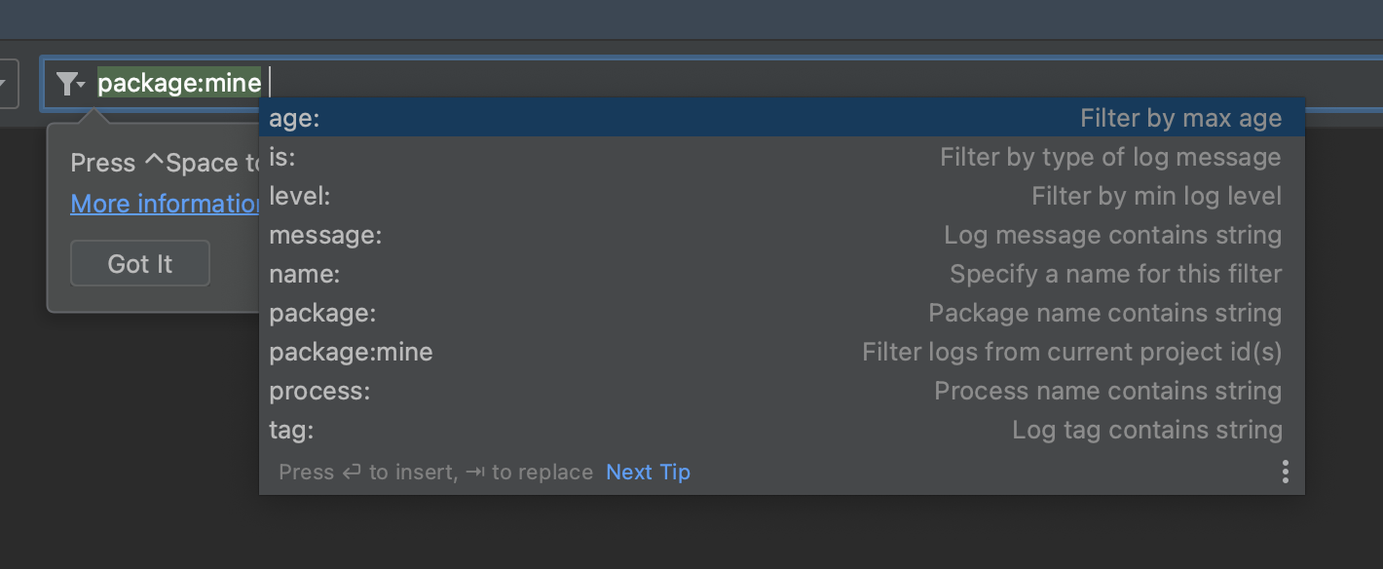Click the 'Log tag contains string' description text

[1146, 430]
